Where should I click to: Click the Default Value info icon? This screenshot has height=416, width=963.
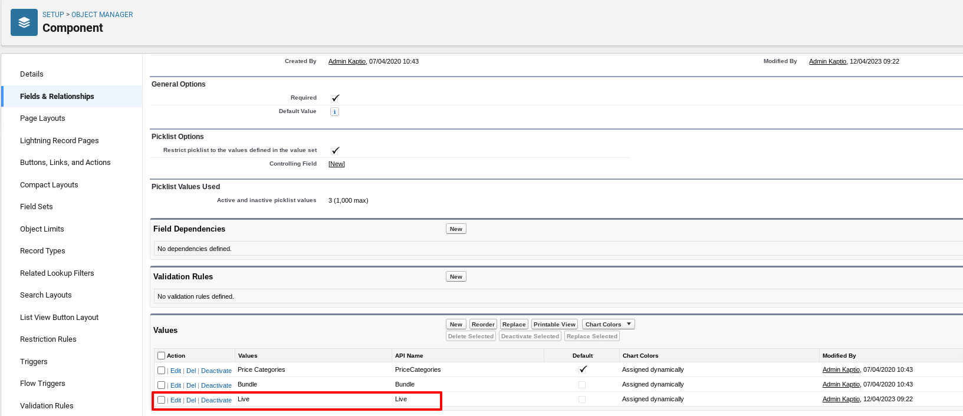click(334, 112)
